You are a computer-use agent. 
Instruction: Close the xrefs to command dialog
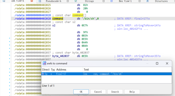[x=167, y=63]
